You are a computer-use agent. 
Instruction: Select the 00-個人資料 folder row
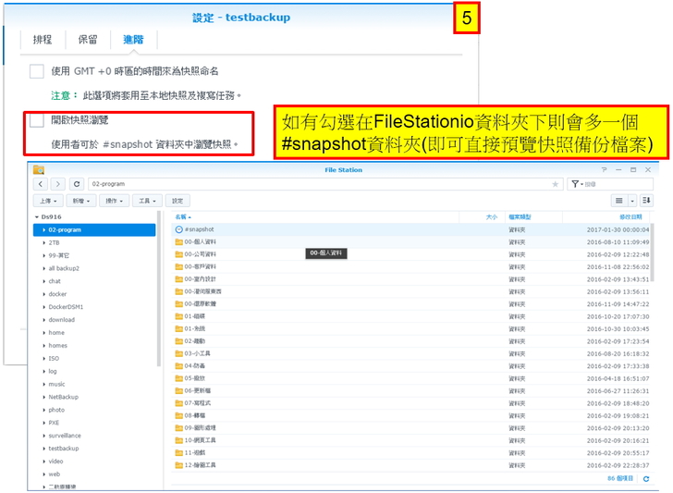coord(411,242)
